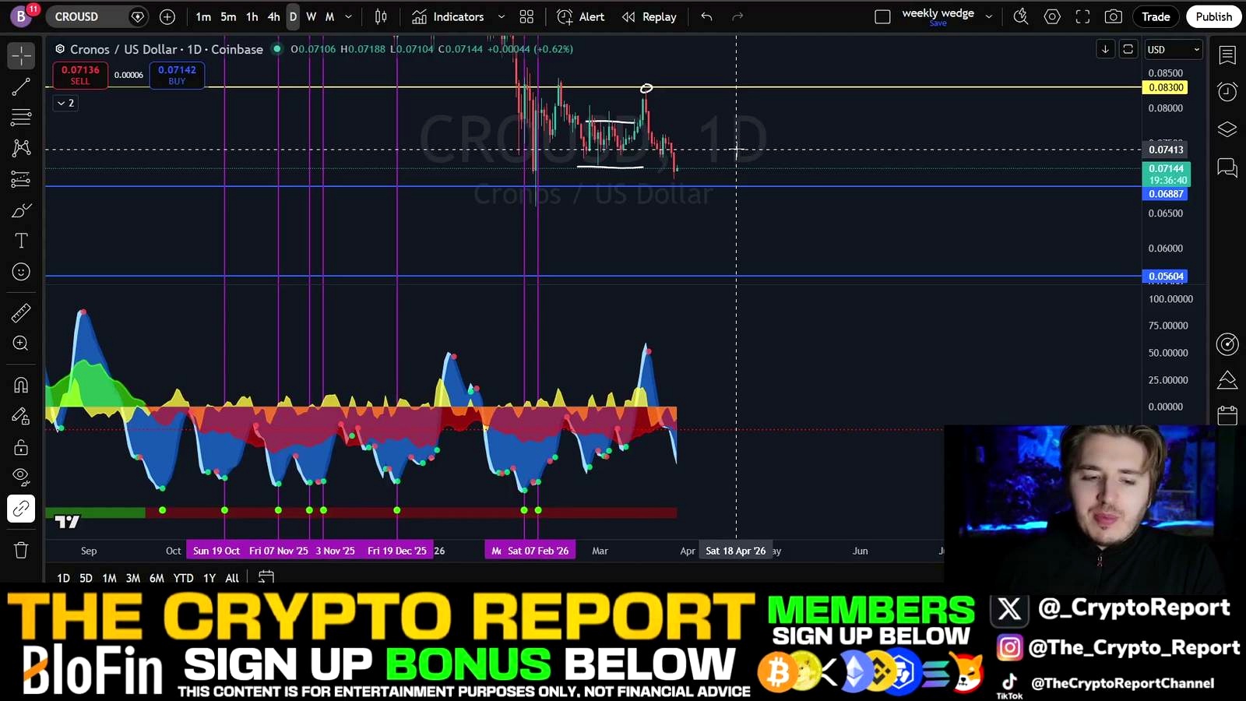
Task: Open the economic calendar panel
Action: (x=1227, y=416)
